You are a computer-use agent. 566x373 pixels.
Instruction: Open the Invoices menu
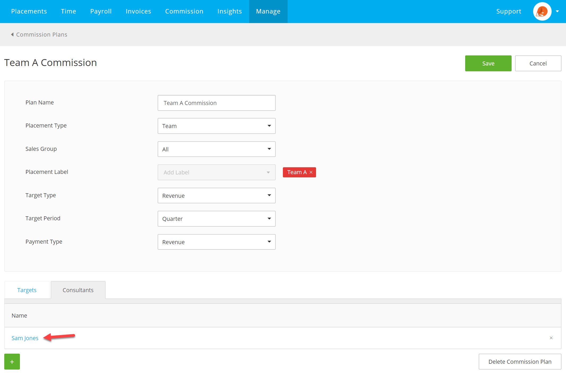pos(138,11)
